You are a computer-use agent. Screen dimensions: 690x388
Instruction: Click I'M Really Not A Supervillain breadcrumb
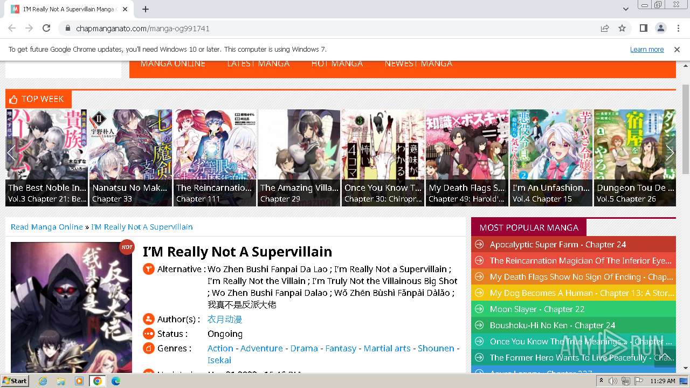click(x=142, y=227)
